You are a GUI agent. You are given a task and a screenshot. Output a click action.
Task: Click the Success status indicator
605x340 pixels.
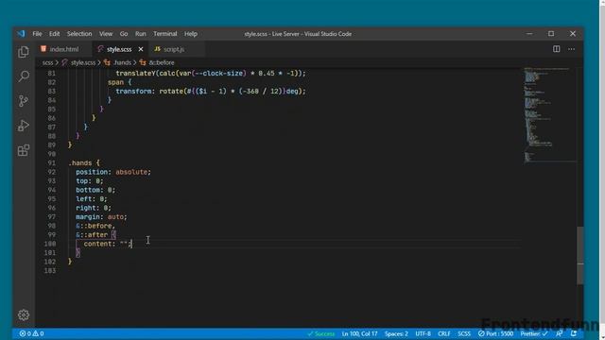321,333
